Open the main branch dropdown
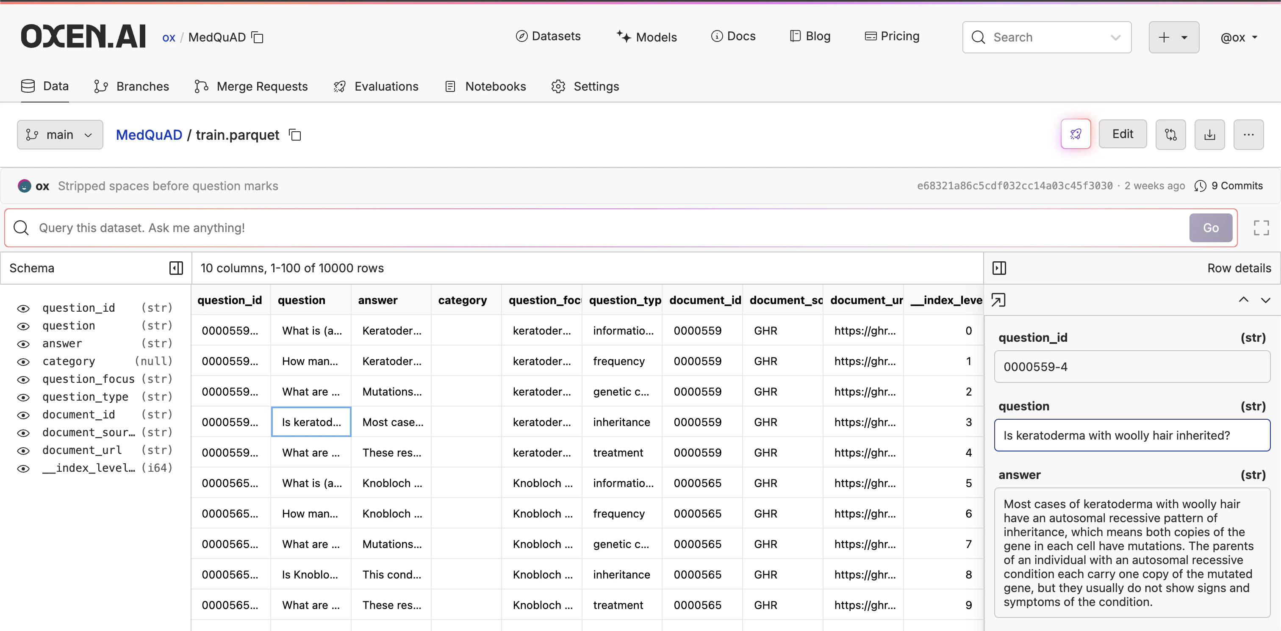 [60, 135]
